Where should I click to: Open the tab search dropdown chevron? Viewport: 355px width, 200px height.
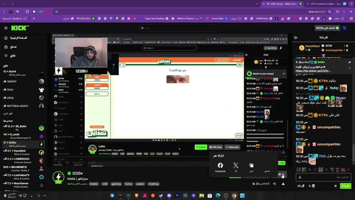pos(351,4)
